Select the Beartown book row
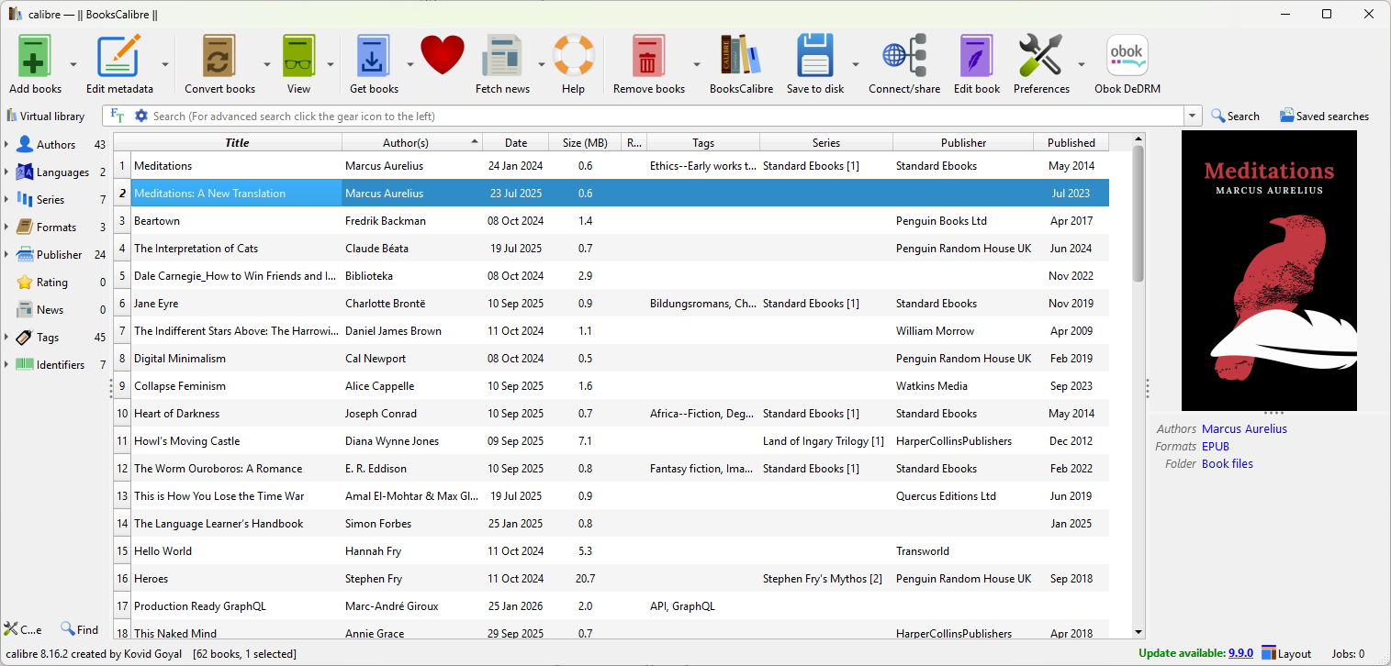The width and height of the screenshot is (1391, 666). pos(611,221)
